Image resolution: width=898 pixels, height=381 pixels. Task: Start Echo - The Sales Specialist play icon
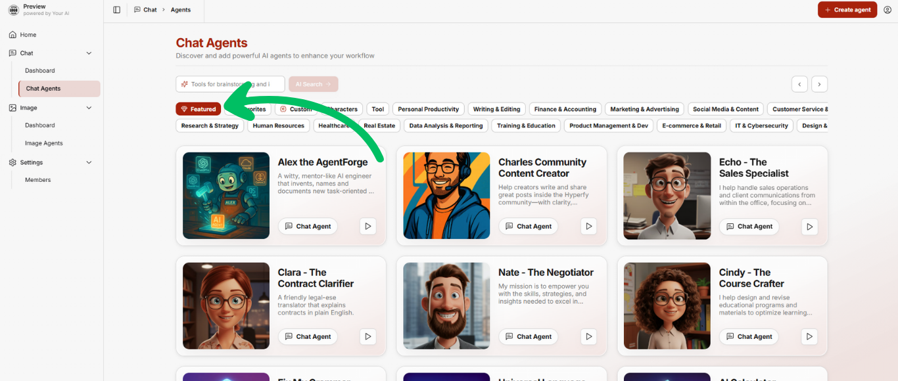coord(809,226)
